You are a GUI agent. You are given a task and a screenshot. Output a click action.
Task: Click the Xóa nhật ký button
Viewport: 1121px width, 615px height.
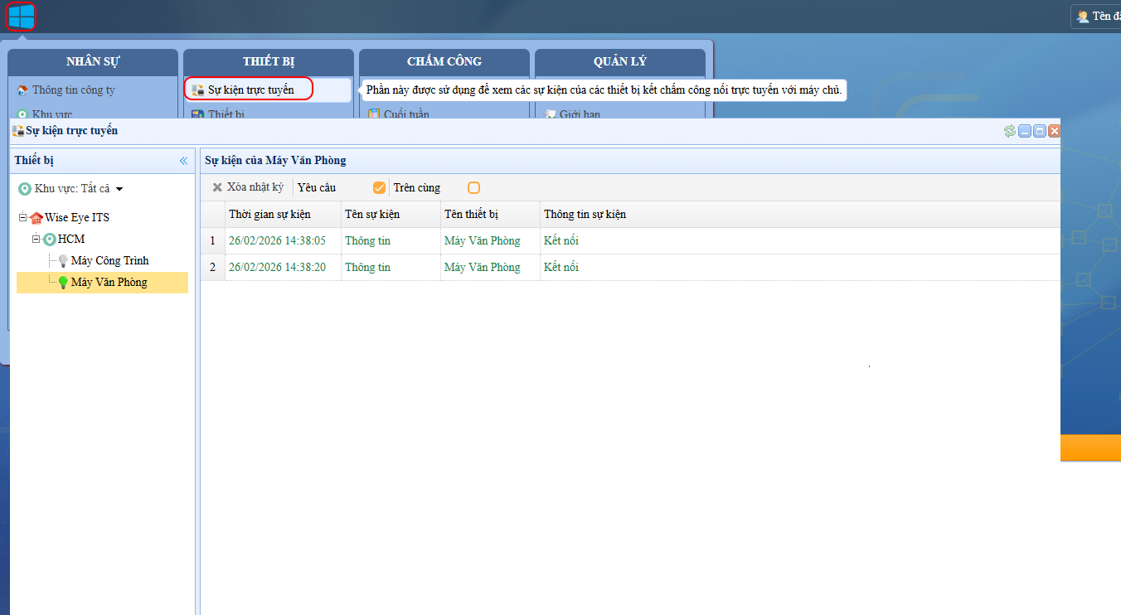click(x=247, y=188)
